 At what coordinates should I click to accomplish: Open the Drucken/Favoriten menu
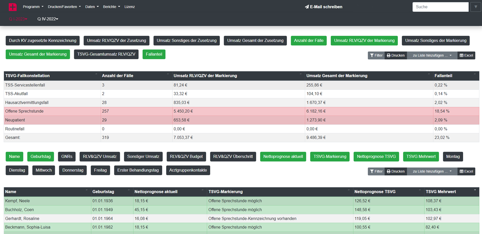coord(64,7)
